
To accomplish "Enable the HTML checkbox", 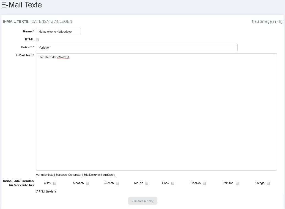I will [x=37, y=40].
